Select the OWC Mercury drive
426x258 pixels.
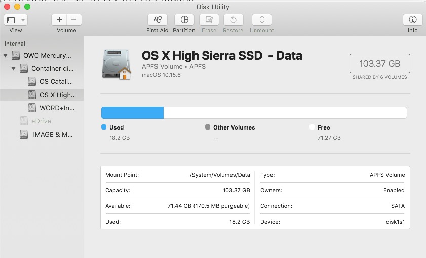click(42, 55)
